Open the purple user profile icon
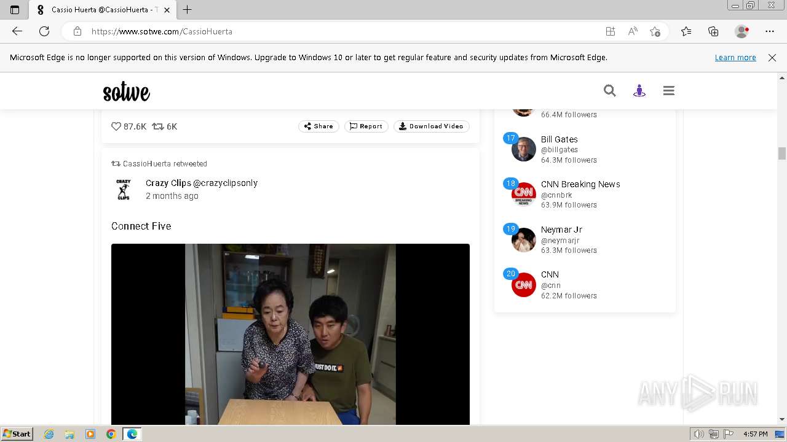 coord(639,91)
